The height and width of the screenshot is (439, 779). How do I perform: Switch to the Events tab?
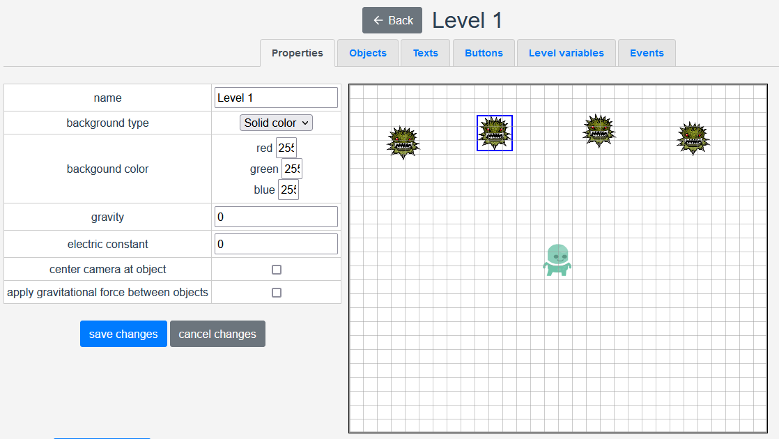pos(647,53)
